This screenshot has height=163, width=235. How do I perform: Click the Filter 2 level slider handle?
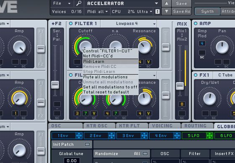(x=165, y=96)
